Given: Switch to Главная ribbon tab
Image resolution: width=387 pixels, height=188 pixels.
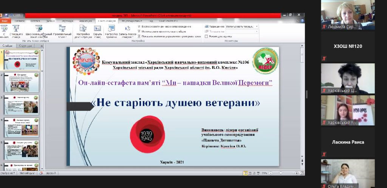Looking at the screenshot, I should tap(20, 21).
